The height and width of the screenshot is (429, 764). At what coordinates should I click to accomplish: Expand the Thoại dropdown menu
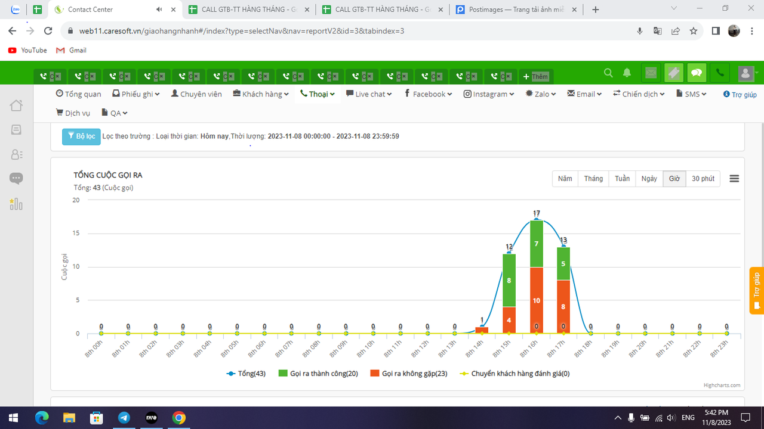pyautogui.click(x=318, y=94)
